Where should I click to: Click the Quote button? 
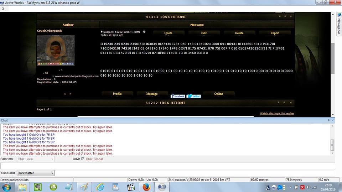tap(168, 33)
